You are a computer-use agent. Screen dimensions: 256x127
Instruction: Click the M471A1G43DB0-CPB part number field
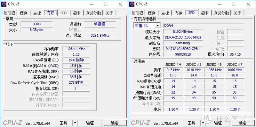pos(183,49)
